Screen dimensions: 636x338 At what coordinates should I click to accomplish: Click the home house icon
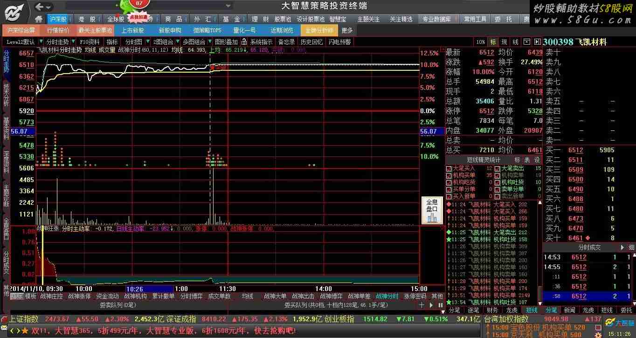[39, 19]
